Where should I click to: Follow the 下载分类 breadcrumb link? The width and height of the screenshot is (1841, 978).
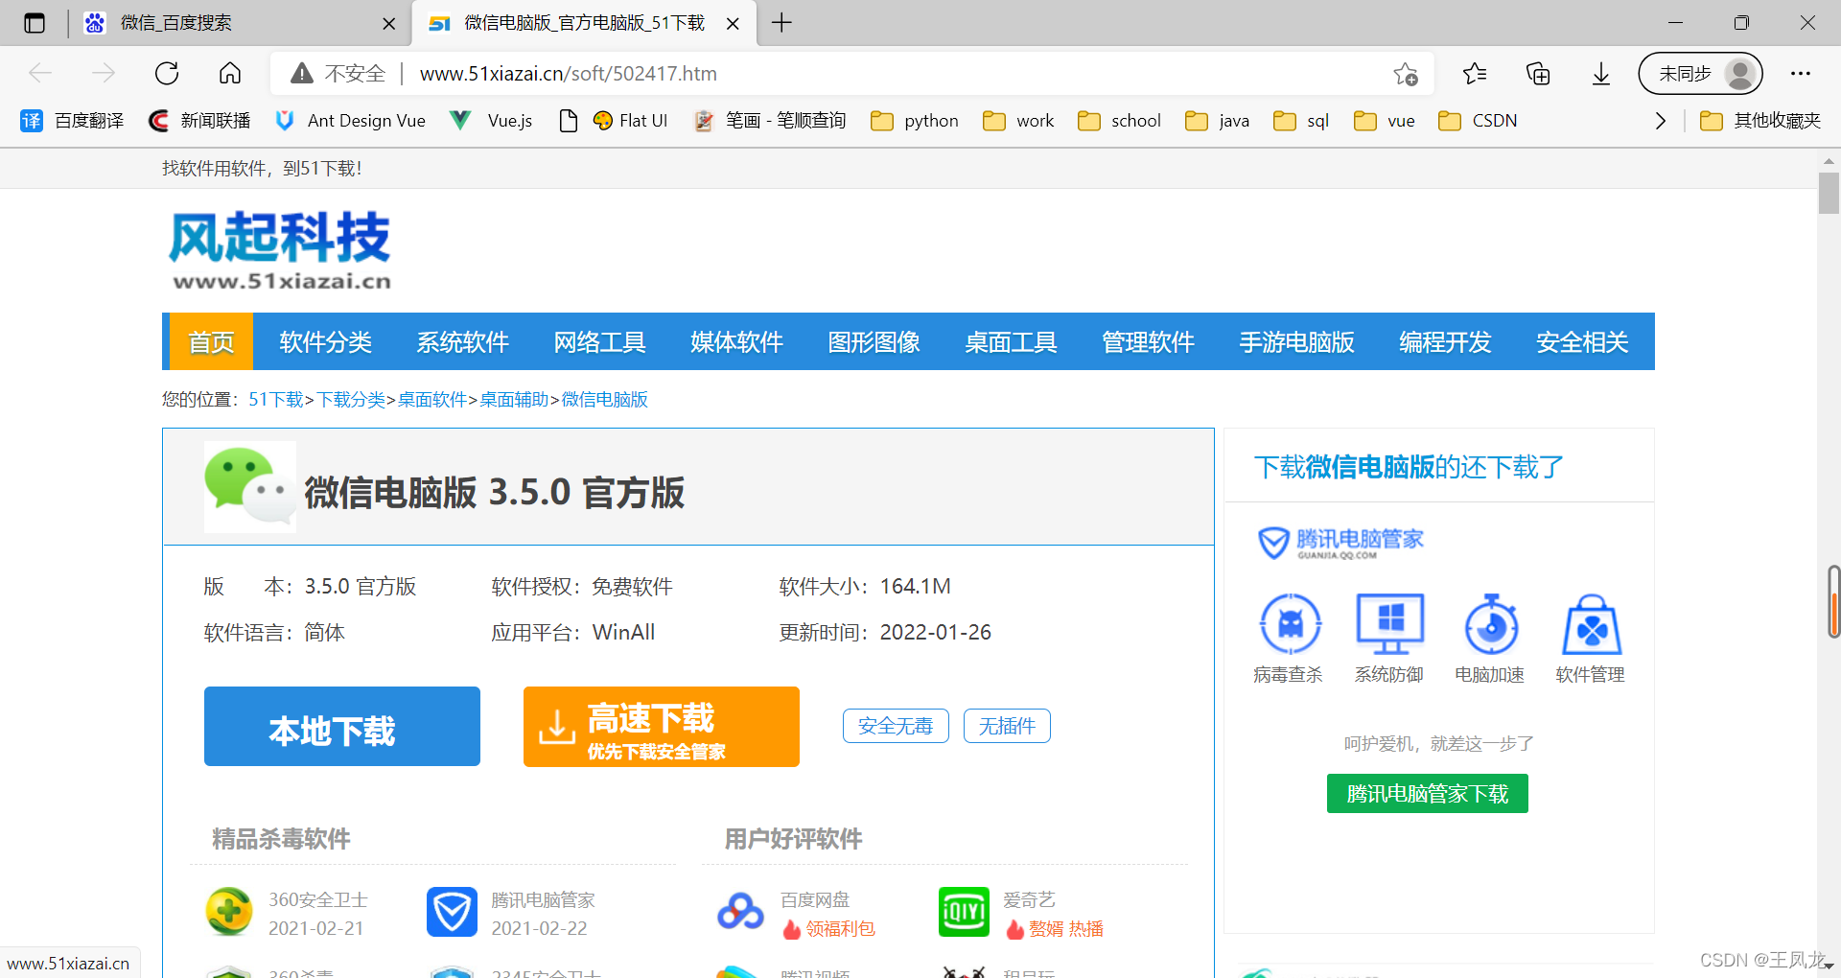click(x=352, y=399)
